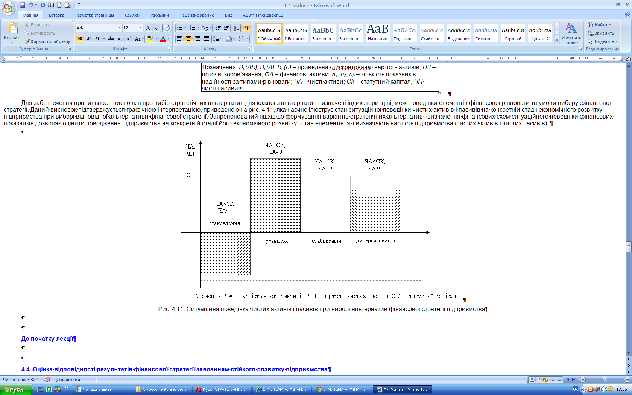
Task: Click the Copy (Копировать) command
Action: coord(39,33)
